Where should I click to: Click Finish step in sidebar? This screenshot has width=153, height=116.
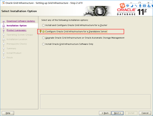(x=10, y=57)
